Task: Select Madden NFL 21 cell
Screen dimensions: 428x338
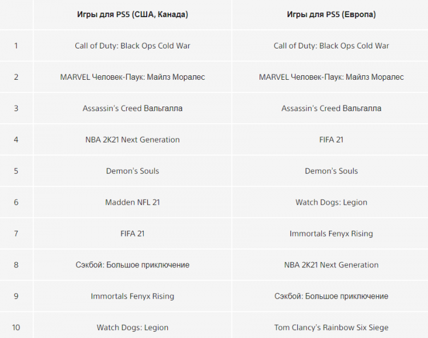Action: 132,202
